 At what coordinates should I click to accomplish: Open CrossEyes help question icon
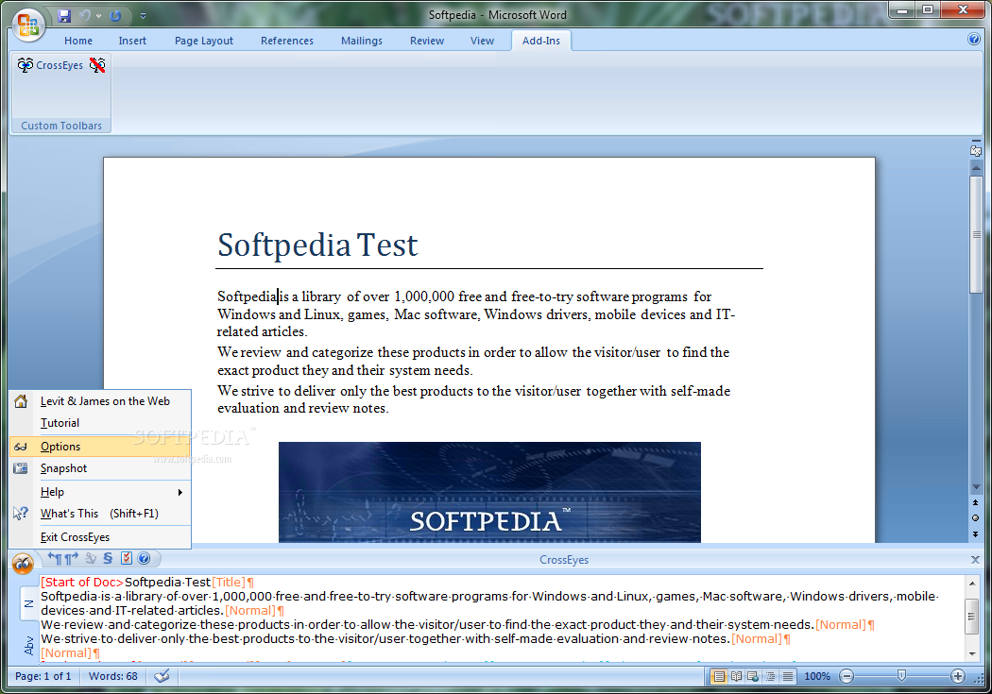click(x=145, y=558)
